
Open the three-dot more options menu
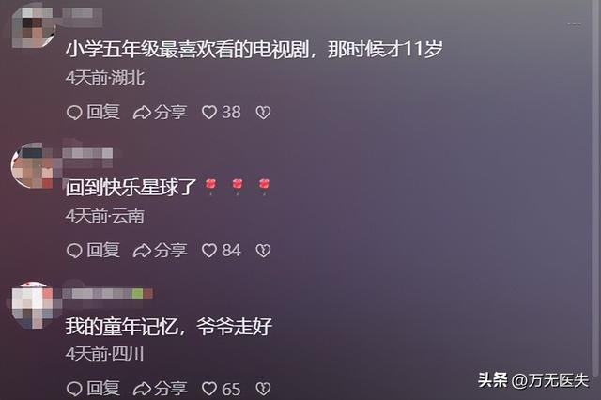(x=574, y=23)
